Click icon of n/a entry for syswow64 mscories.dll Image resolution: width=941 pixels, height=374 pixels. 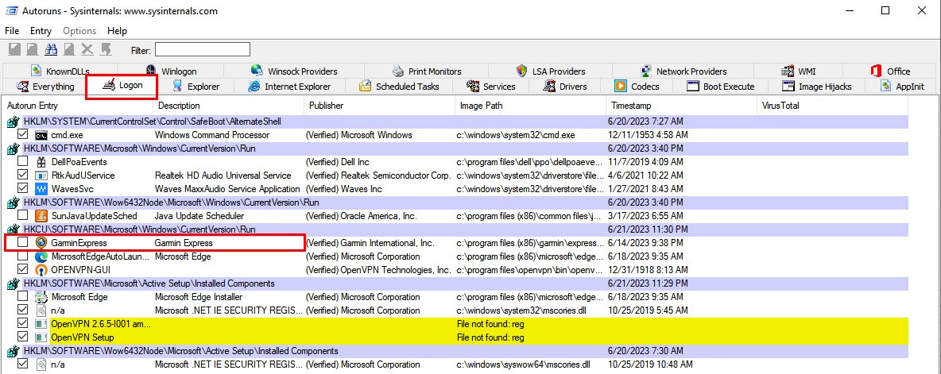[x=41, y=364]
